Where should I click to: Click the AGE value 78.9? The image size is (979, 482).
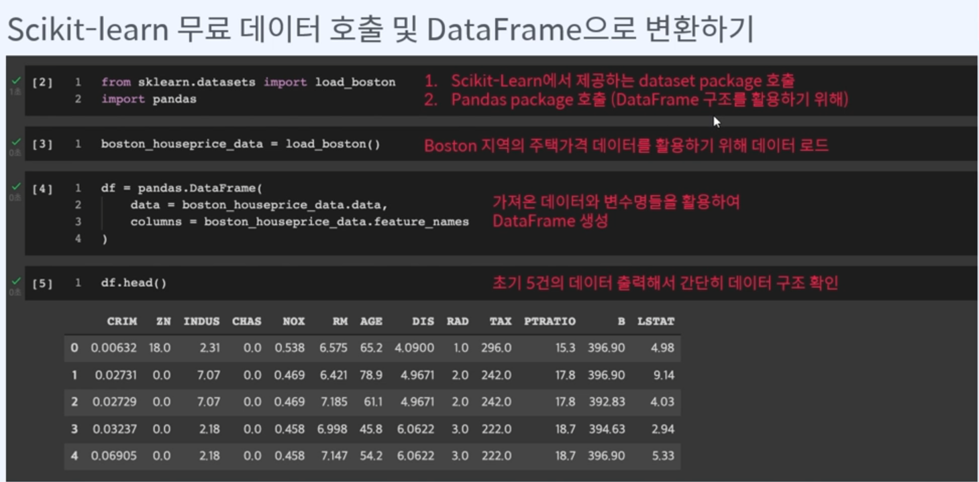point(371,375)
